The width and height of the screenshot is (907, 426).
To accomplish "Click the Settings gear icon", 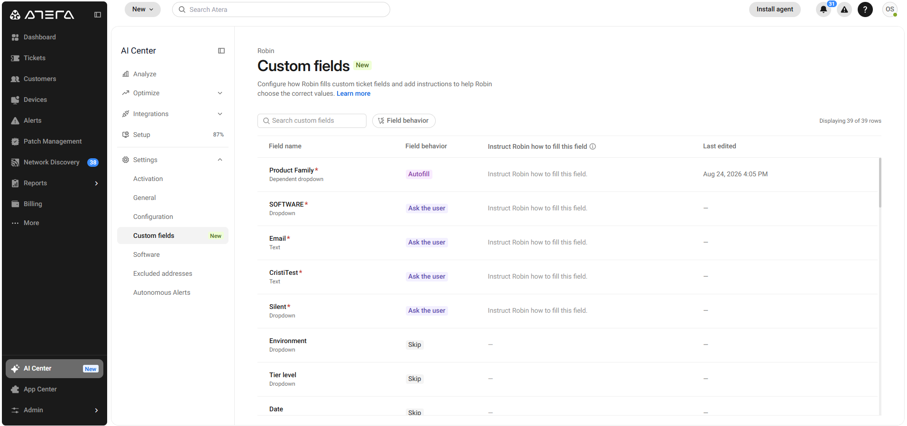I will coord(126,160).
